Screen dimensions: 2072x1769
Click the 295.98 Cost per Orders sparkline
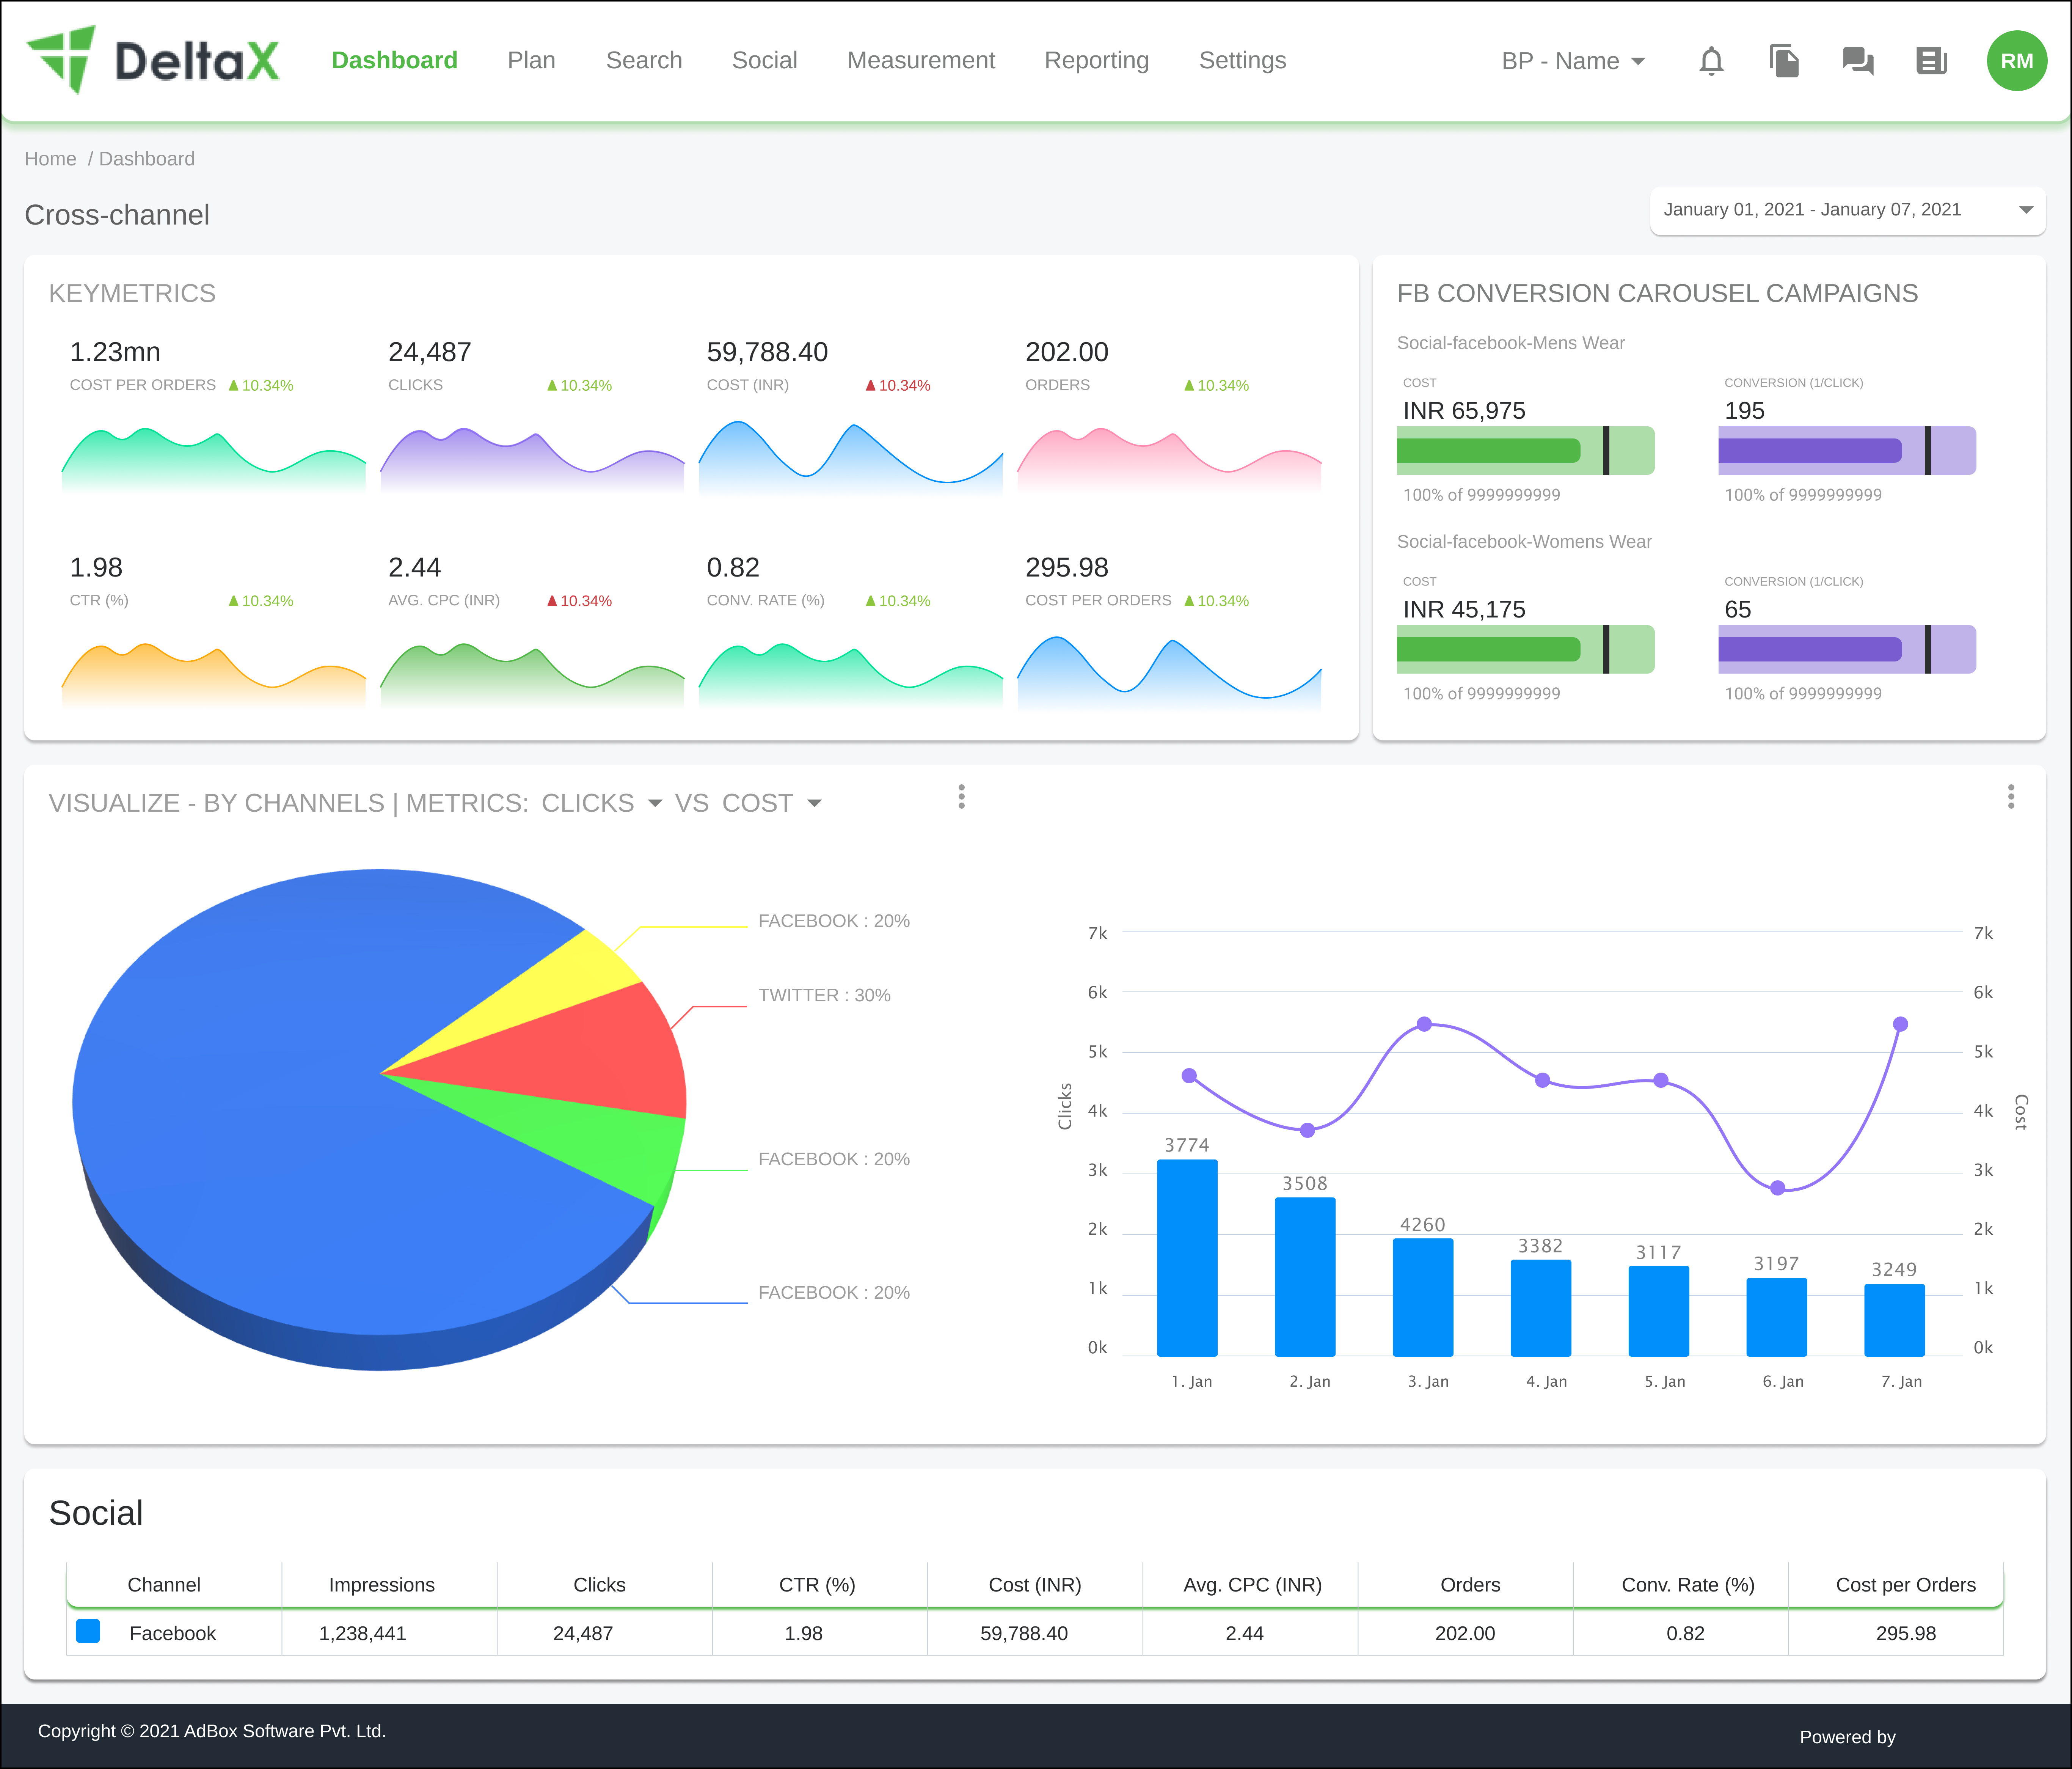coord(1169,674)
